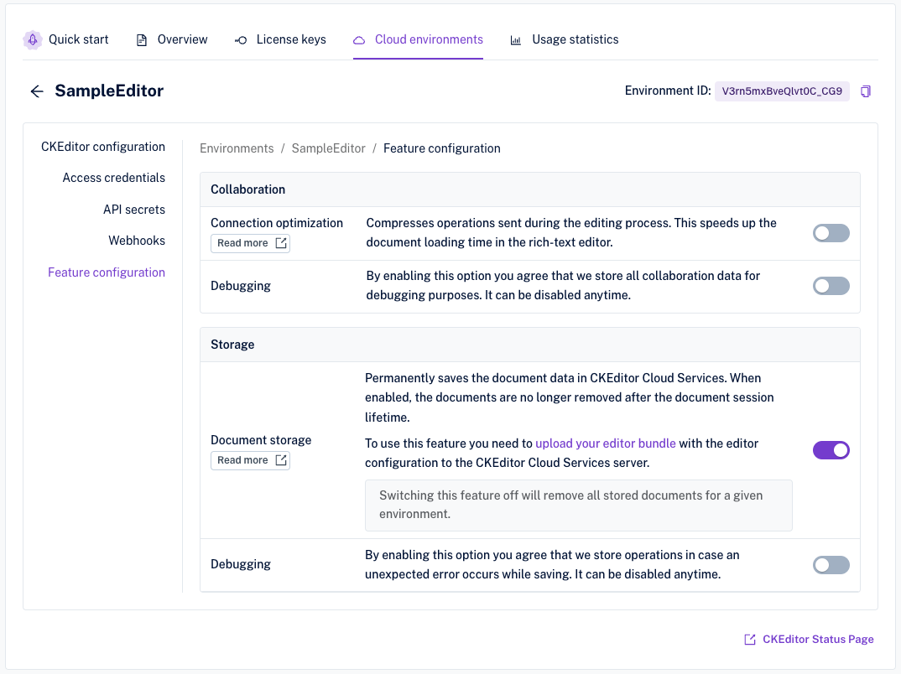Open the CKEditor Status Page link

[809, 640]
